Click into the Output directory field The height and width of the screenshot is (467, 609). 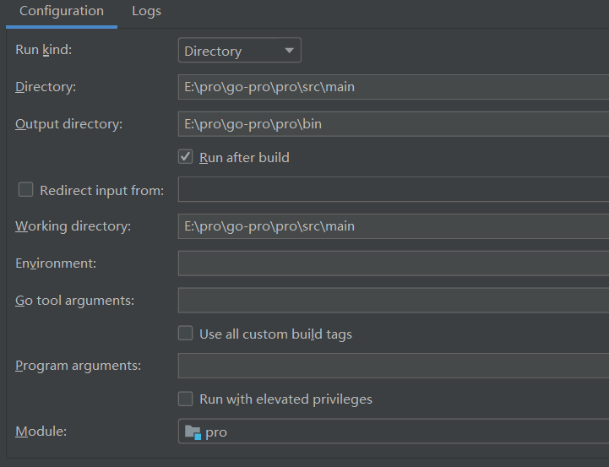(394, 124)
